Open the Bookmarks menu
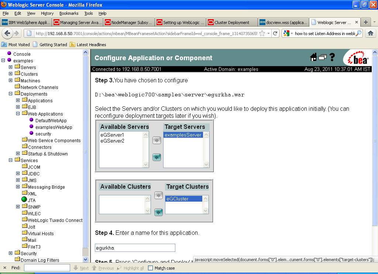The image size is (378, 274). click(x=69, y=13)
